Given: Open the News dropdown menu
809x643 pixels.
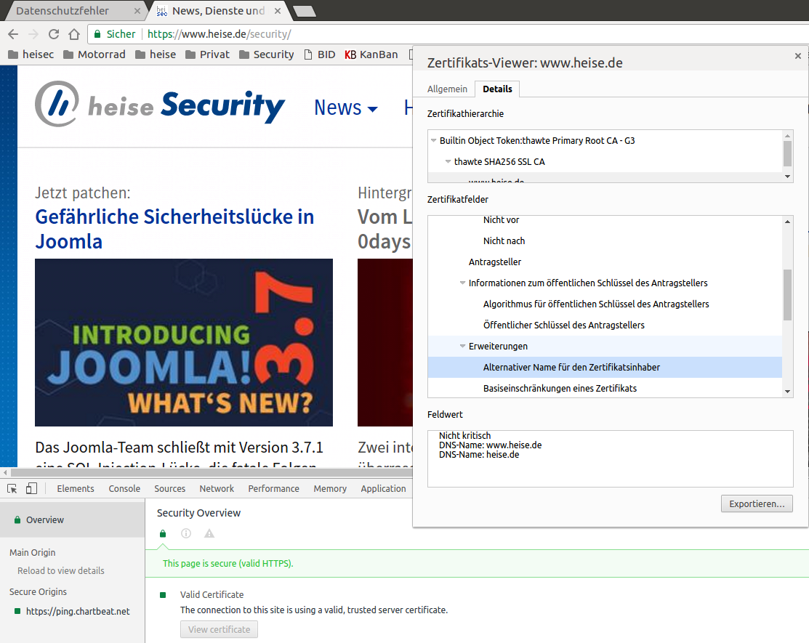Looking at the screenshot, I should [346, 108].
